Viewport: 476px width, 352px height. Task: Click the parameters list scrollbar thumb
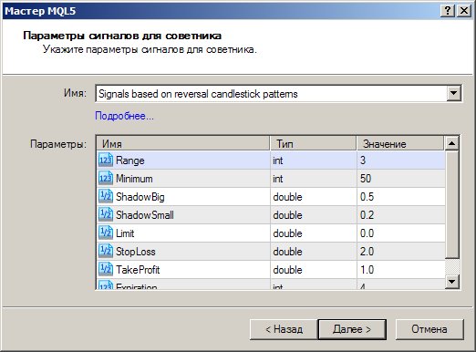451,205
